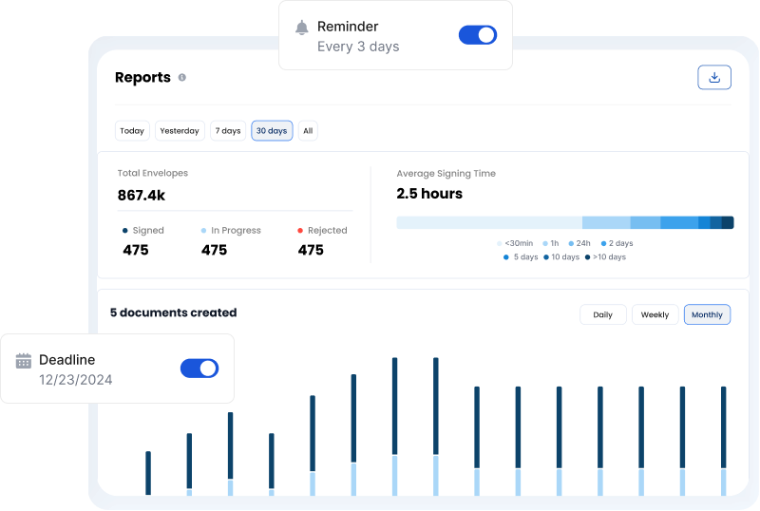Switch chart to Weekly view

coord(655,314)
